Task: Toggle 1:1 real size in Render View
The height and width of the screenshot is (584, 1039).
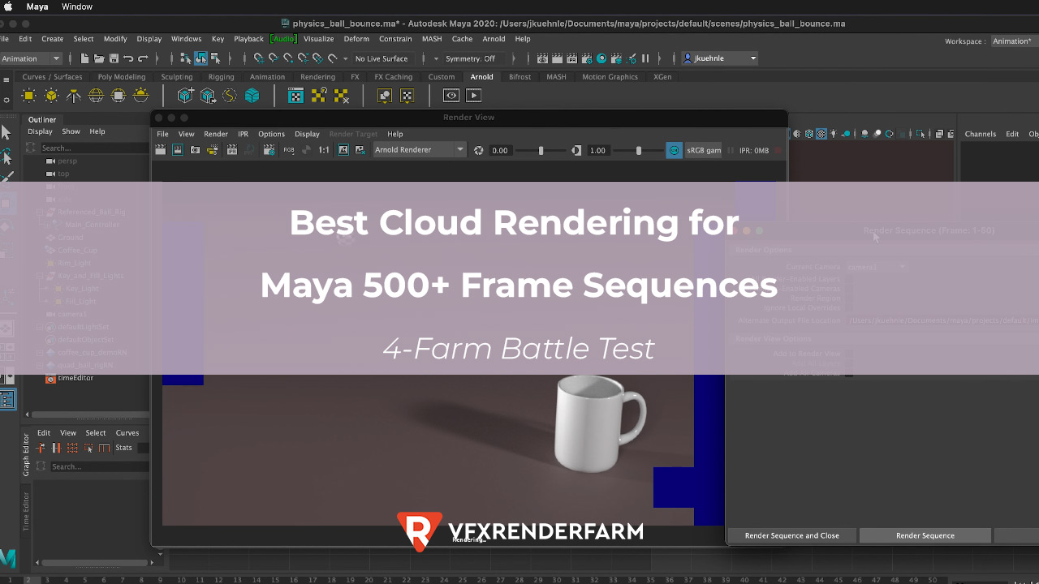Action: [x=324, y=150]
